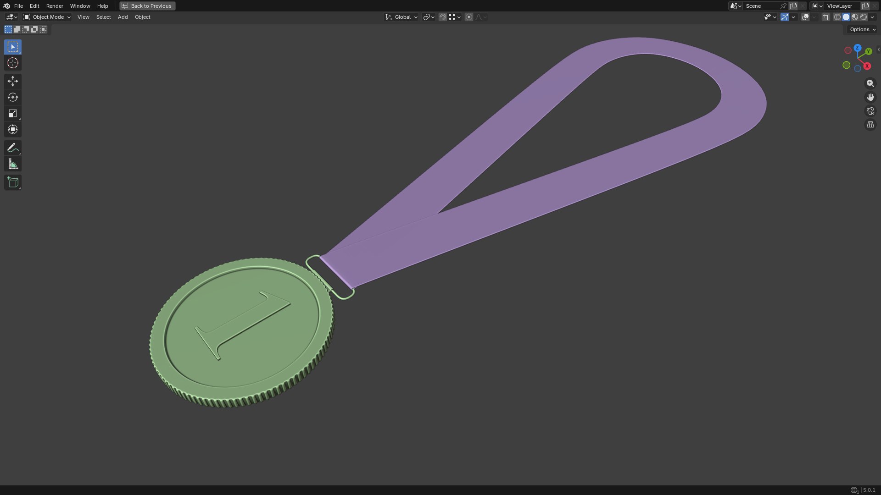Viewport: 881px width, 495px height.
Task: Open the Render menu
Action: click(x=55, y=6)
